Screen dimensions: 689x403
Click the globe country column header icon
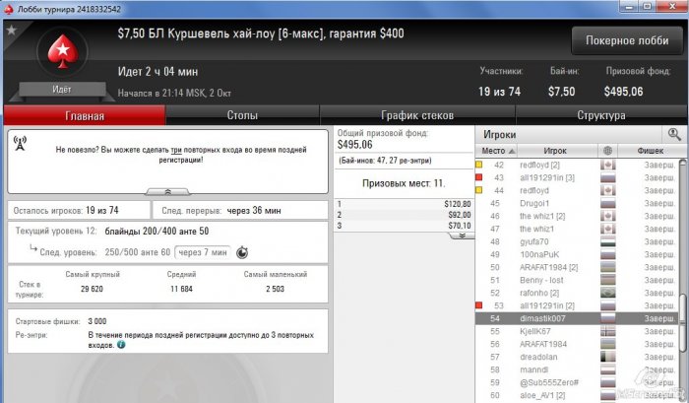point(607,151)
